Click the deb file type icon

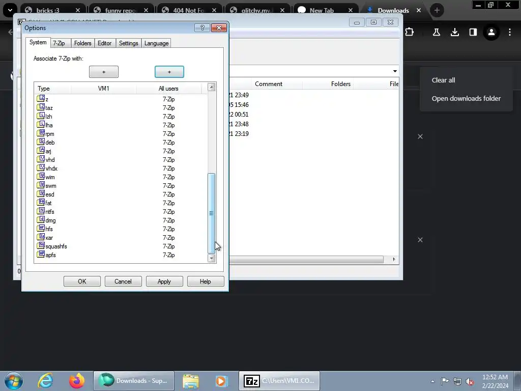coord(41,142)
